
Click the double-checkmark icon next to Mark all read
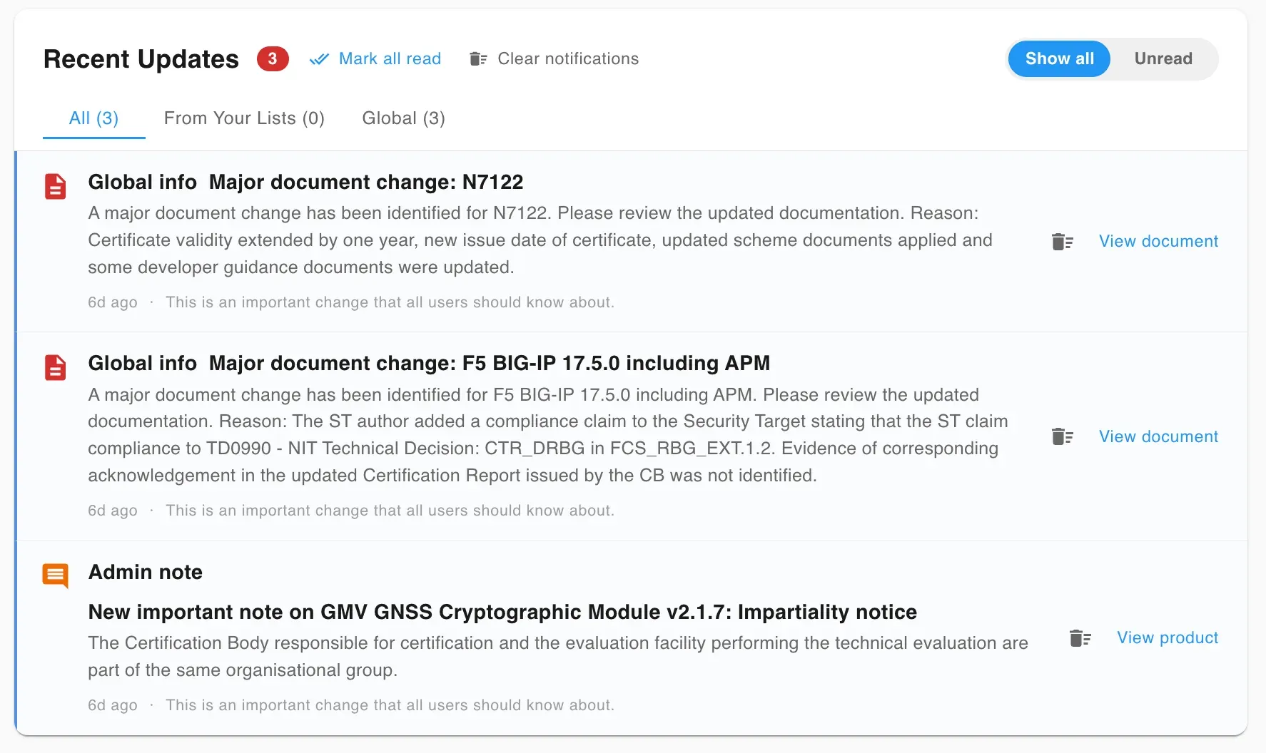point(318,58)
